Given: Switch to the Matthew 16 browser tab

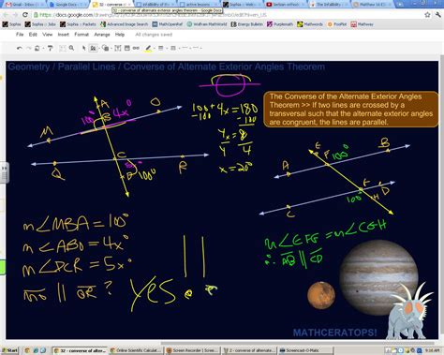Looking at the screenshot, I should coord(373,5).
